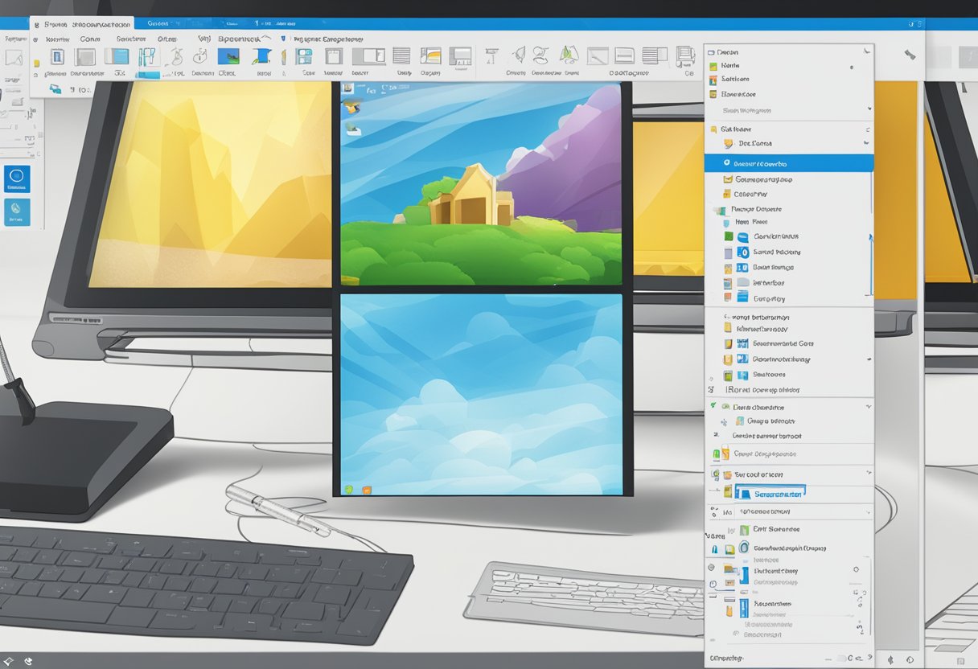
Task: Select the orange folder icon in the sidebar
Action: 726,194
